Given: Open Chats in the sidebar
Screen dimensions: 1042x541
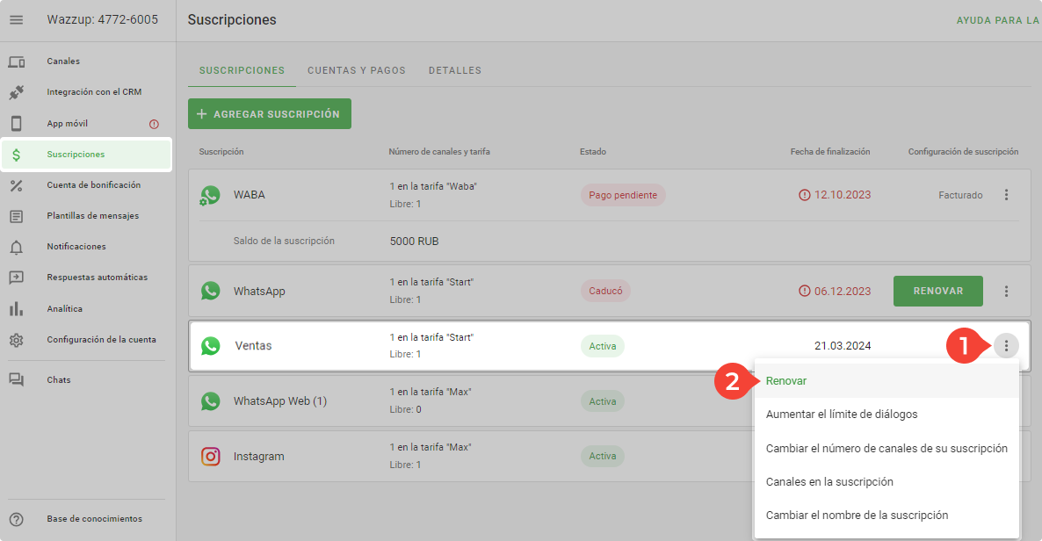Looking at the screenshot, I should pos(59,380).
